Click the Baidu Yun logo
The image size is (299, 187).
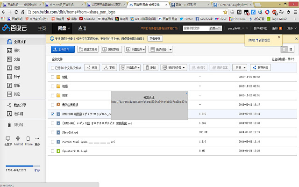point(14,28)
